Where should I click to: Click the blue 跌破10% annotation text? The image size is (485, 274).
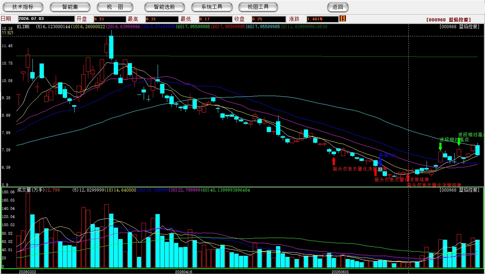[388, 156]
